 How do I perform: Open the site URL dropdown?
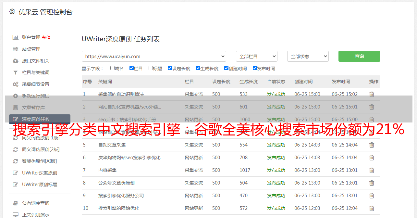[x=154, y=56]
